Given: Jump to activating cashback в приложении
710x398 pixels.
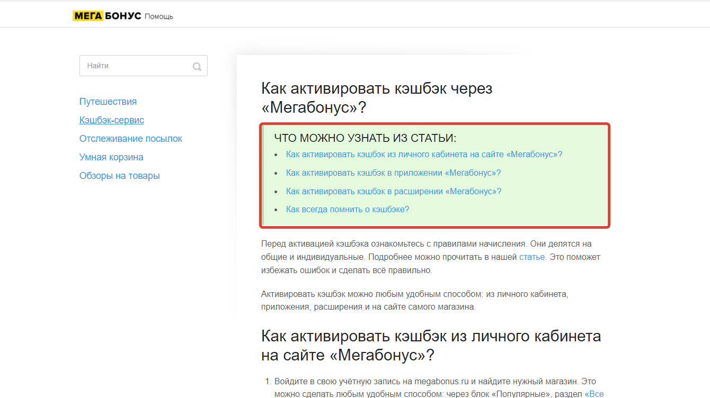Looking at the screenshot, I should coord(393,173).
